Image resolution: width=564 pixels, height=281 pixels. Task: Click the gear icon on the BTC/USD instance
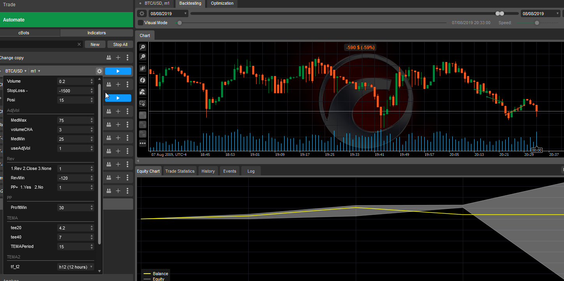[99, 71]
